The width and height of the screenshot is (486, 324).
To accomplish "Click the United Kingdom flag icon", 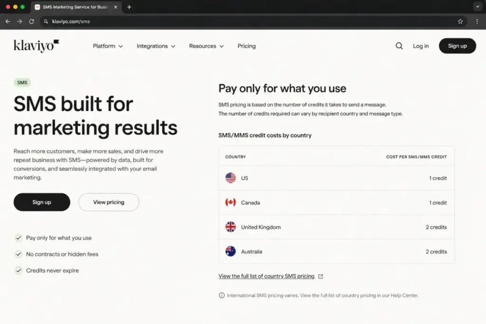I will coord(231,227).
